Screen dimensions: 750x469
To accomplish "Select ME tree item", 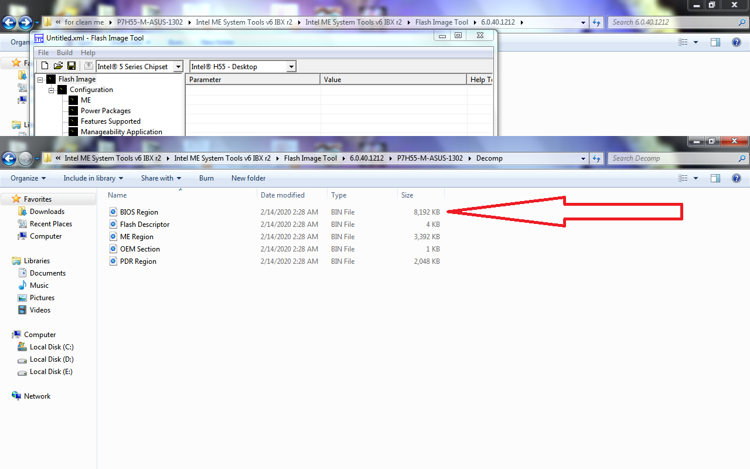I will pyautogui.click(x=86, y=100).
